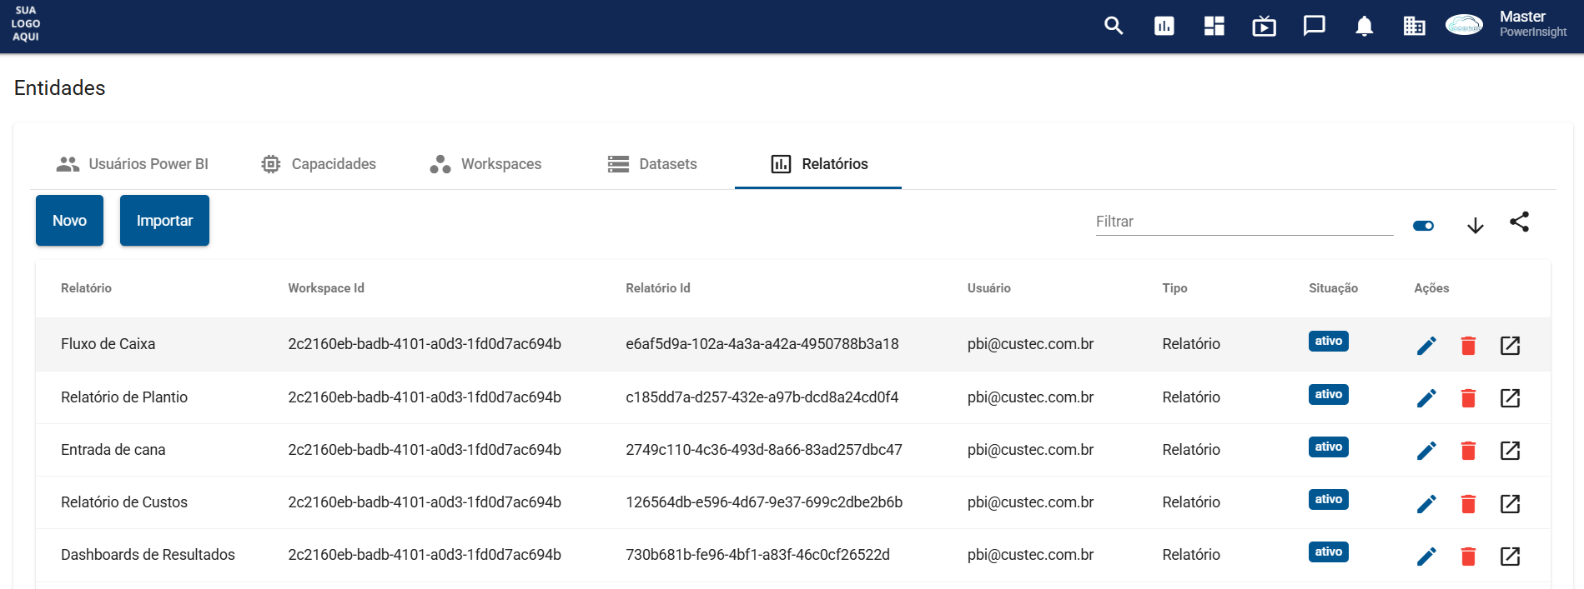Select the Dashboards de Resultados name cell

(148, 555)
